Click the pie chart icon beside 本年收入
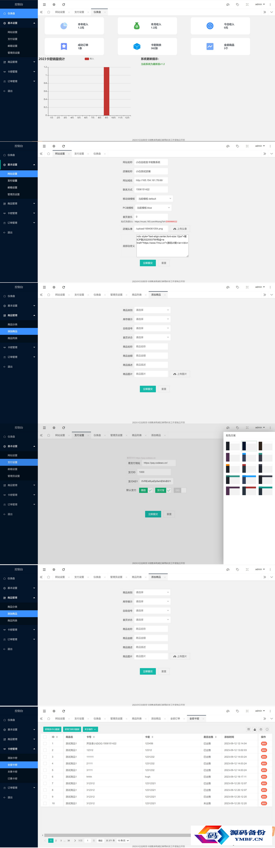 pos(64,26)
